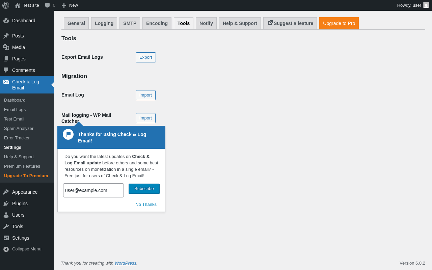Screen dimensions: 432x270
Task: Go to the Notify tab
Action: [x=206, y=23]
